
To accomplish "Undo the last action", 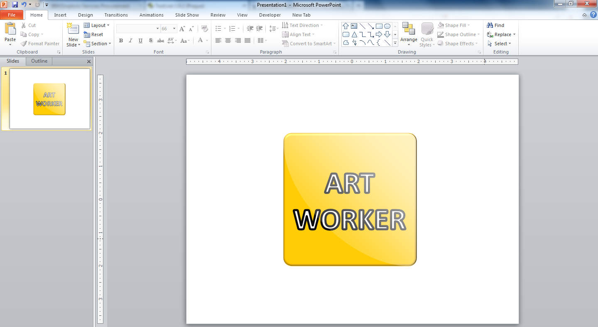I will pos(24,5).
